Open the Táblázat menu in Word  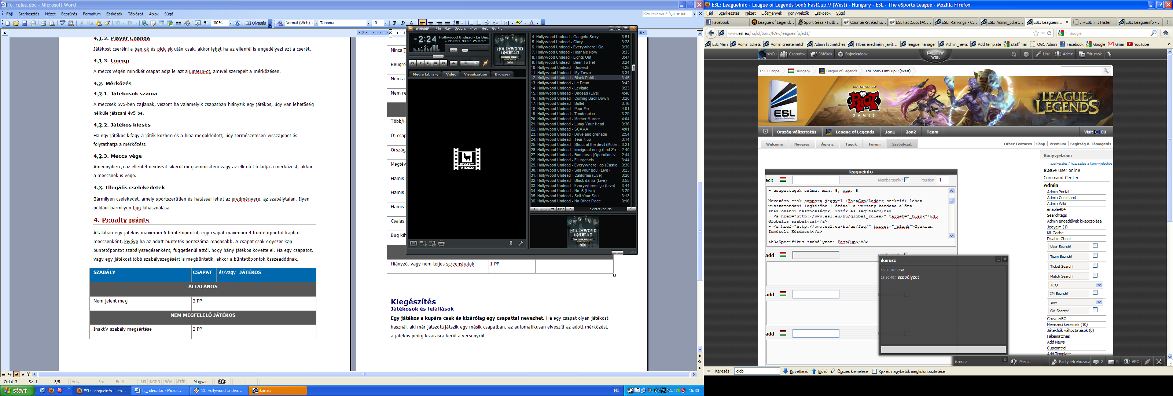(135, 14)
